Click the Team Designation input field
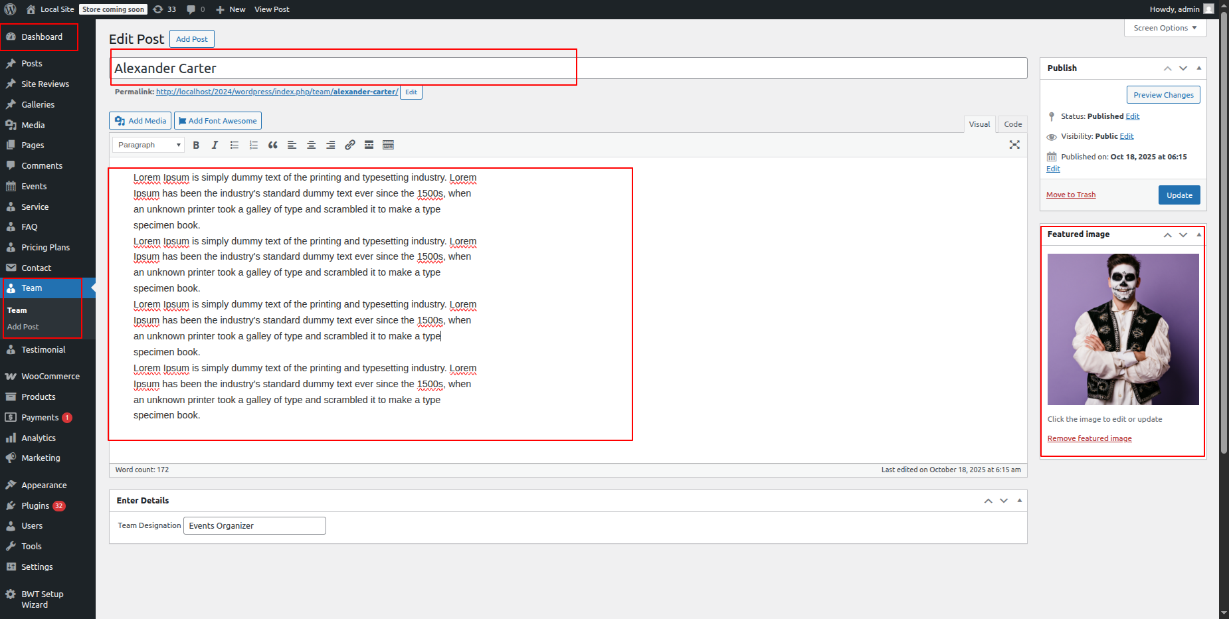Image resolution: width=1229 pixels, height=619 pixels. [x=254, y=525]
